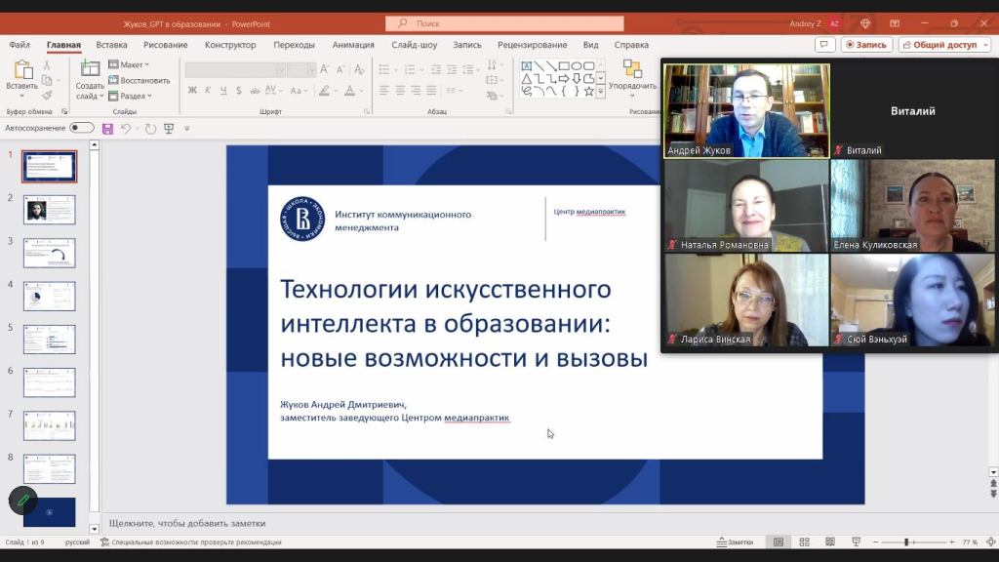Screen dimensions: 999x562
Task: Expand the Макет layout dropdown
Action: (x=130, y=64)
